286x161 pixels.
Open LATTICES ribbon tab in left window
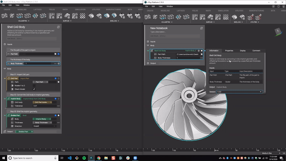coord(38,9)
